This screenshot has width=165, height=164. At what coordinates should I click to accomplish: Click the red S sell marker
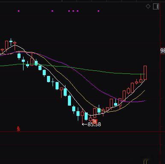pos(18,129)
